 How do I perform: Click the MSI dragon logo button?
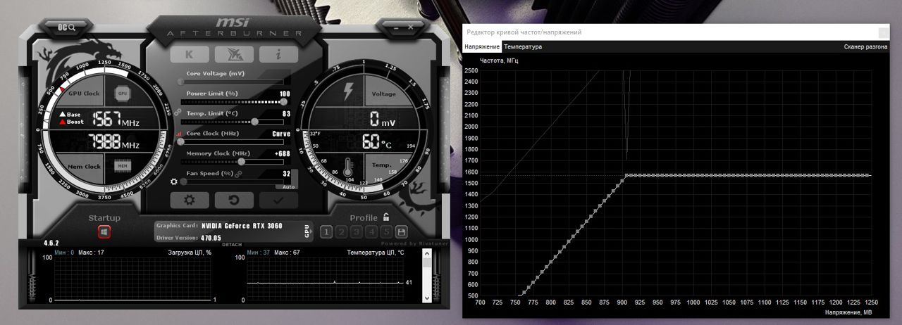click(x=234, y=54)
